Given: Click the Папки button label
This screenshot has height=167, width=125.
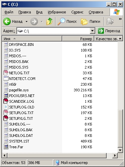Looking at the screenshot, I should pyautogui.click(x=95, y=21).
